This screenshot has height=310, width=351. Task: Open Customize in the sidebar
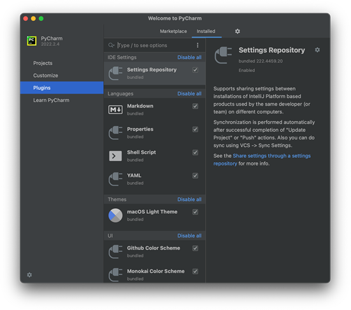point(46,75)
